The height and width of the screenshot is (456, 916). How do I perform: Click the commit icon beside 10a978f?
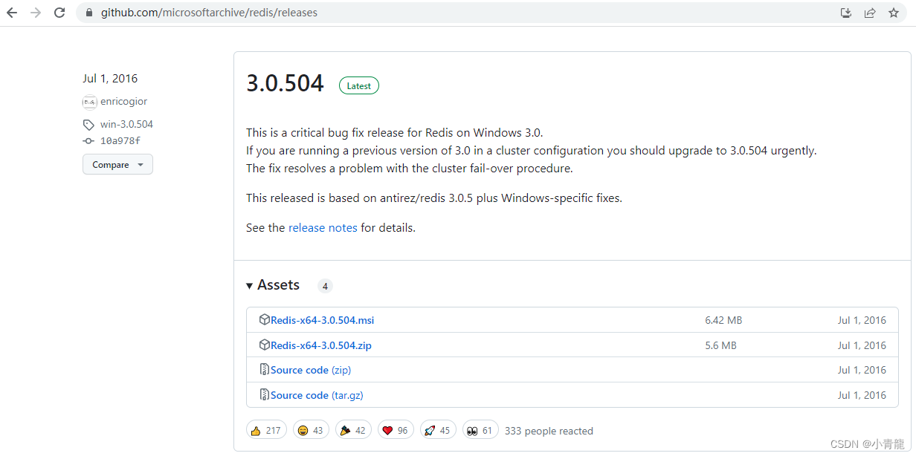point(88,141)
